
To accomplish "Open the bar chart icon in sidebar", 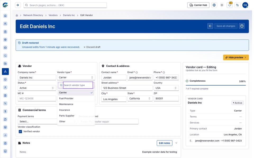I will [5, 135].
